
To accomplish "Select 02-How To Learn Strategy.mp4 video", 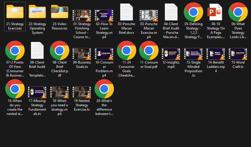I will (x=104, y=15).
